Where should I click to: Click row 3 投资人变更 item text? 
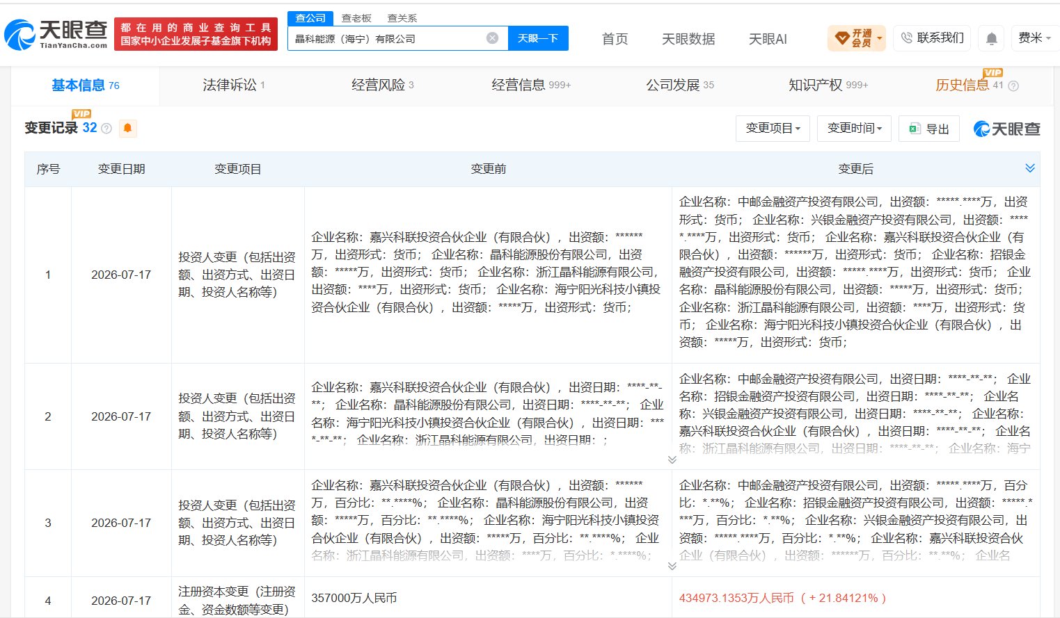coord(237,523)
